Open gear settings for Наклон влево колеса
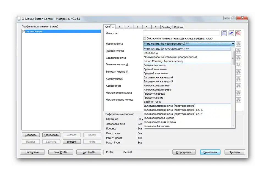 point(238,93)
